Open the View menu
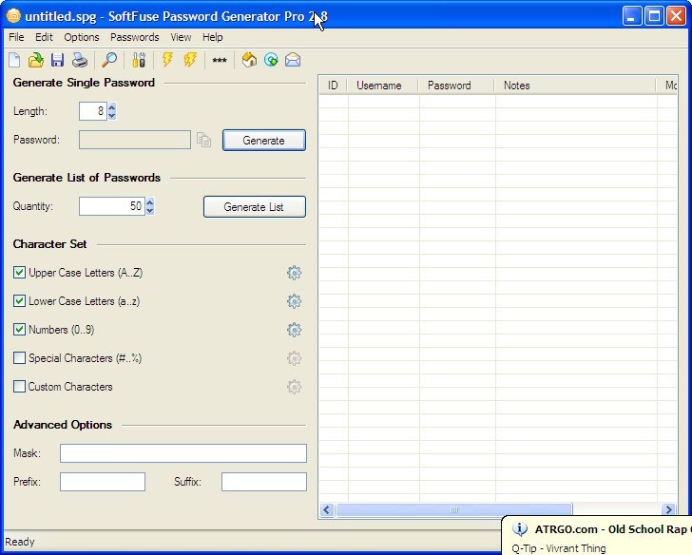This screenshot has width=692, height=555. click(x=181, y=37)
